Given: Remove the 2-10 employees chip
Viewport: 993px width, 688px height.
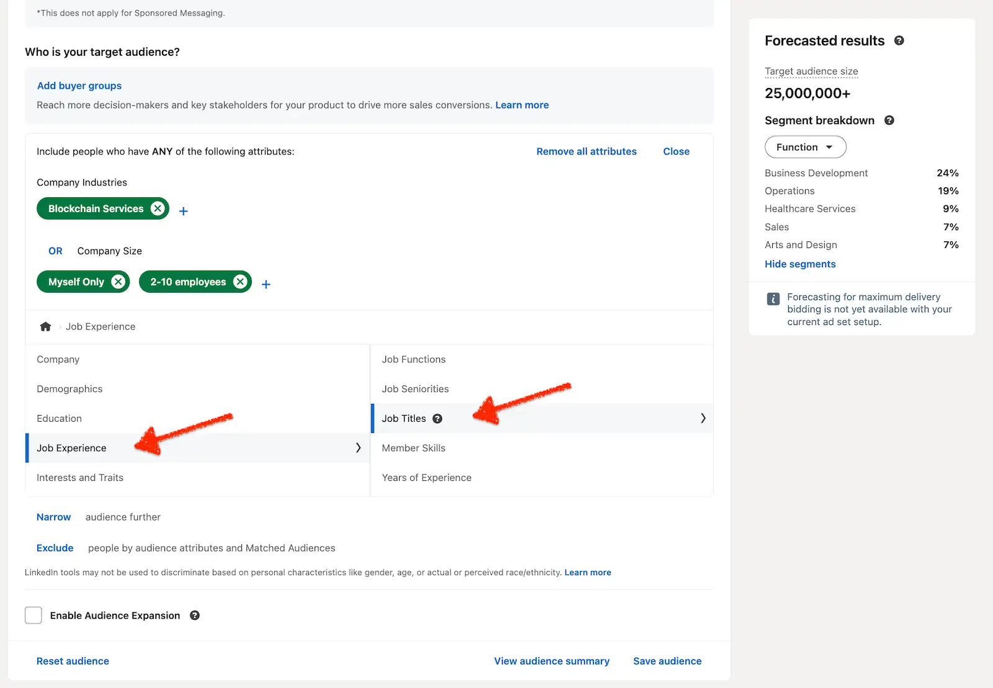Looking at the screenshot, I should (240, 282).
